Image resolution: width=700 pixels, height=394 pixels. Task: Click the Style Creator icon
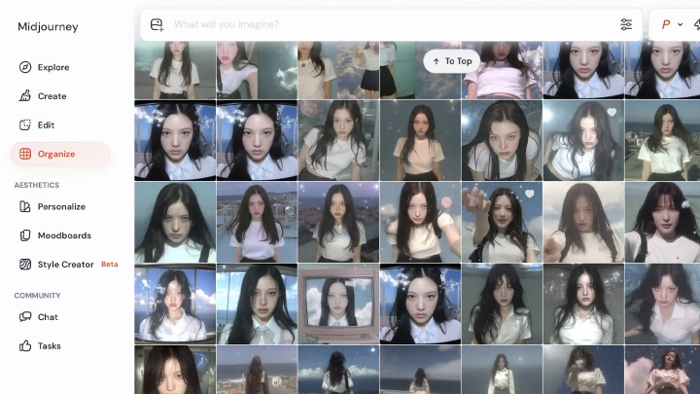pos(25,264)
